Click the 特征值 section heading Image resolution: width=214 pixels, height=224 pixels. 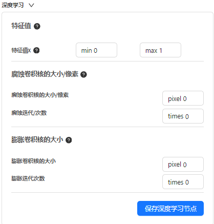21,26
